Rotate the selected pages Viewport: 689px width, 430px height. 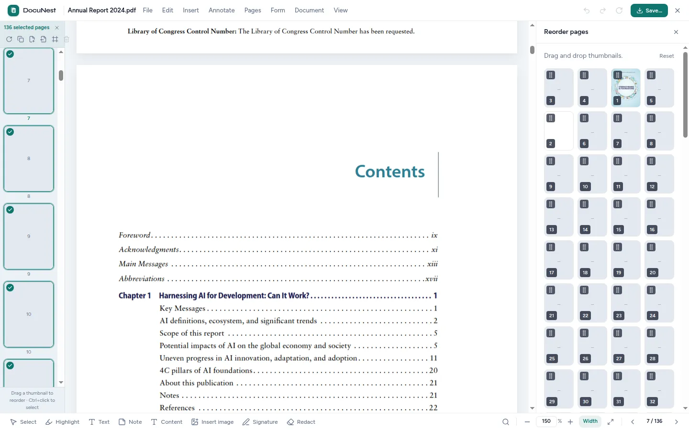pyautogui.click(x=9, y=39)
